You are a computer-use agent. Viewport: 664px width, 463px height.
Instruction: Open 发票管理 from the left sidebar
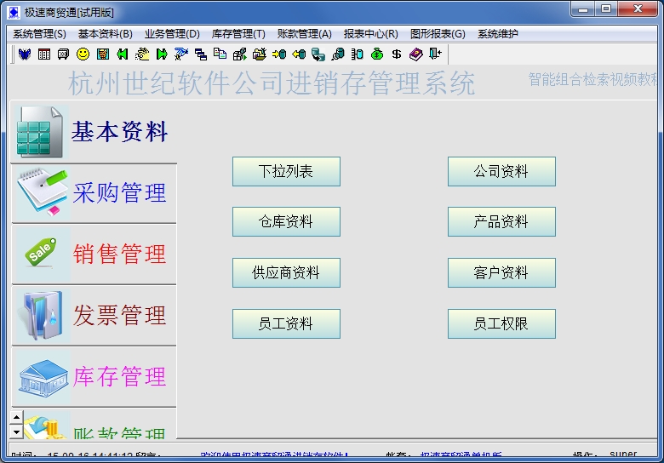pos(93,315)
